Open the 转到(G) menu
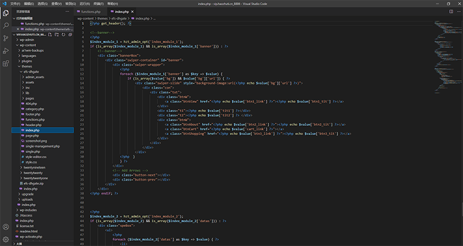Image resolution: width=463 pixels, height=246 pixels. [70, 4]
